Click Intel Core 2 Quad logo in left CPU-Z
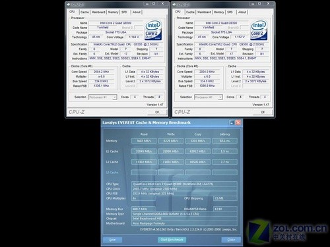 click(153, 30)
